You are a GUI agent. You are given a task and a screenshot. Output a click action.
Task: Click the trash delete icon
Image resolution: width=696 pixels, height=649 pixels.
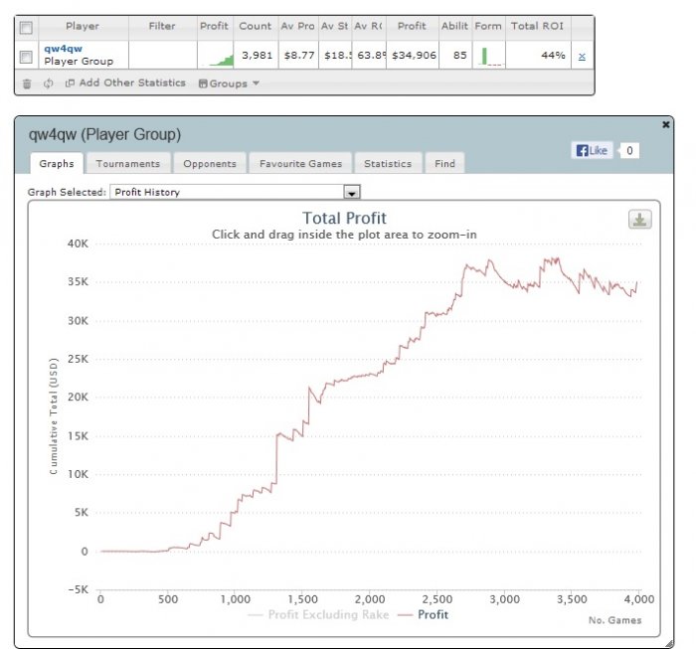pyautogui.click(x=27, y=83)
